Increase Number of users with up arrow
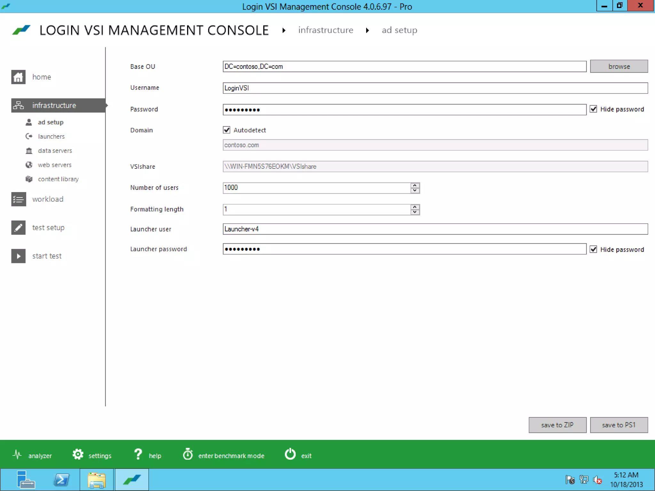 pos(415,185)
